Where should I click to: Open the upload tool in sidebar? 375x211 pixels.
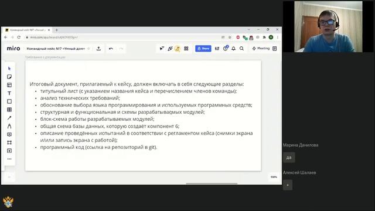pos(9,151)
